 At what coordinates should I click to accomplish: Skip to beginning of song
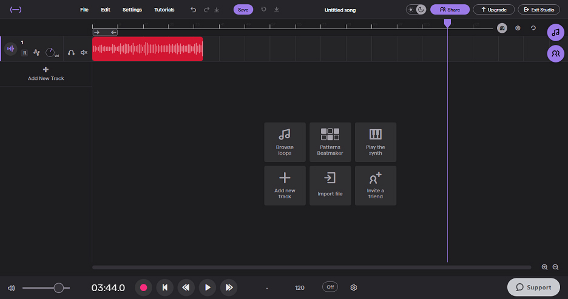(165, 287)
